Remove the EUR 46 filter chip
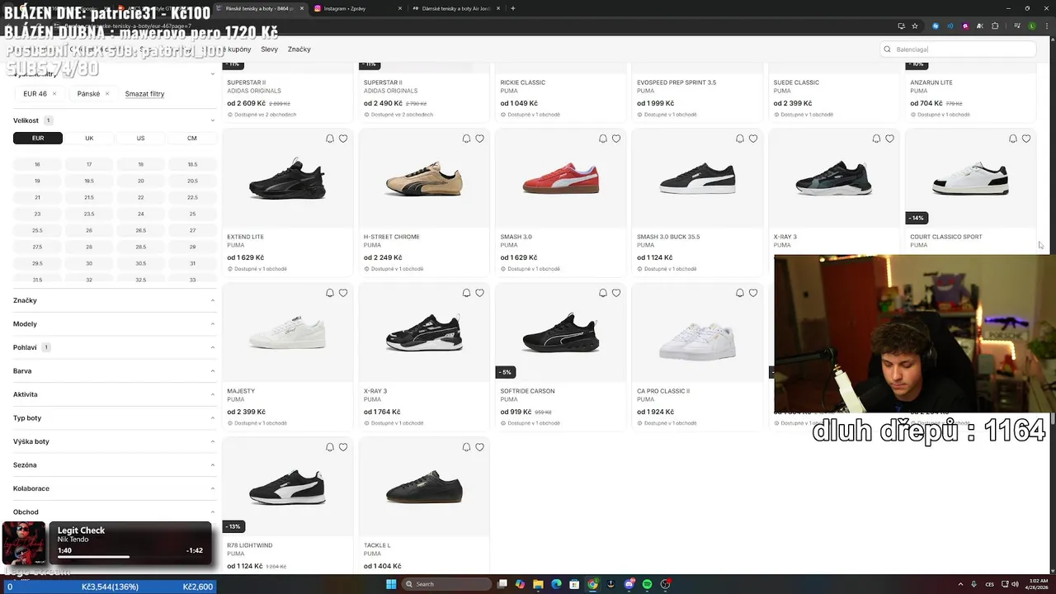The height and width of the screenshot is (594, 1056). tap(54, 94)
